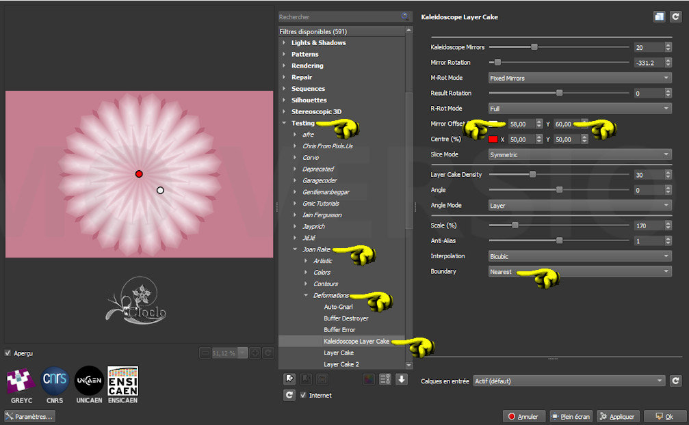The width and height of the screenshot is (689, 425).
Task: Click the color selection mode icon under the filter list
Action: 369,379
